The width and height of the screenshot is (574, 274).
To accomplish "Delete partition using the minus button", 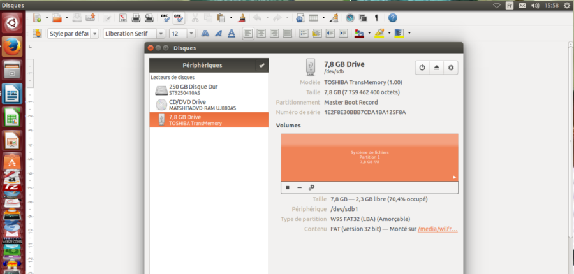I will [299, 187].
